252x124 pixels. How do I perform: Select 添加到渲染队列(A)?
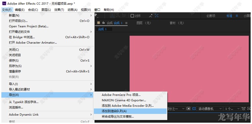130,111
